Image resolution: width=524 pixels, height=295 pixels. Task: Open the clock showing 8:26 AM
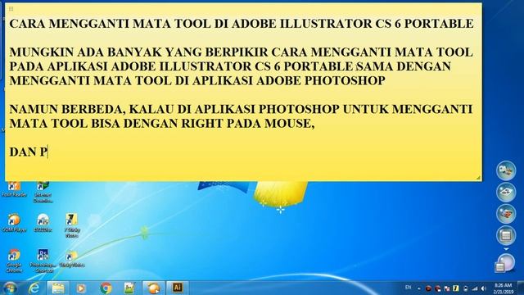tap(504, 288)
